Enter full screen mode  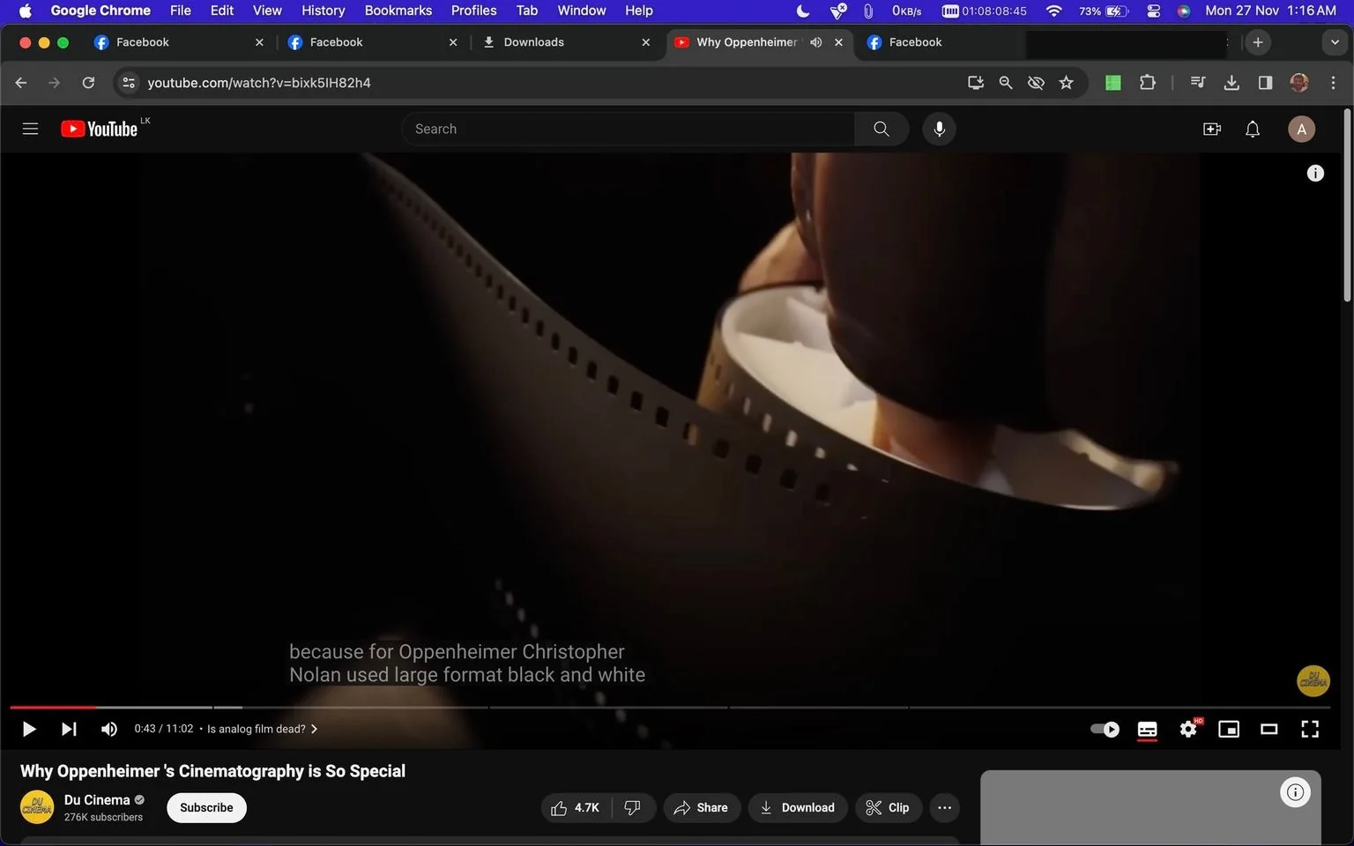click(x=1310, y=729)
